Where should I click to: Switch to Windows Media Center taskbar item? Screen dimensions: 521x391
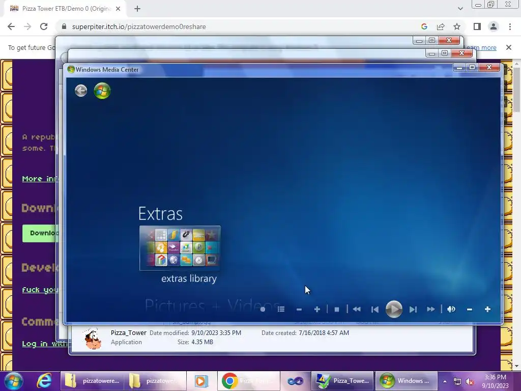click(x=406, y=381)
